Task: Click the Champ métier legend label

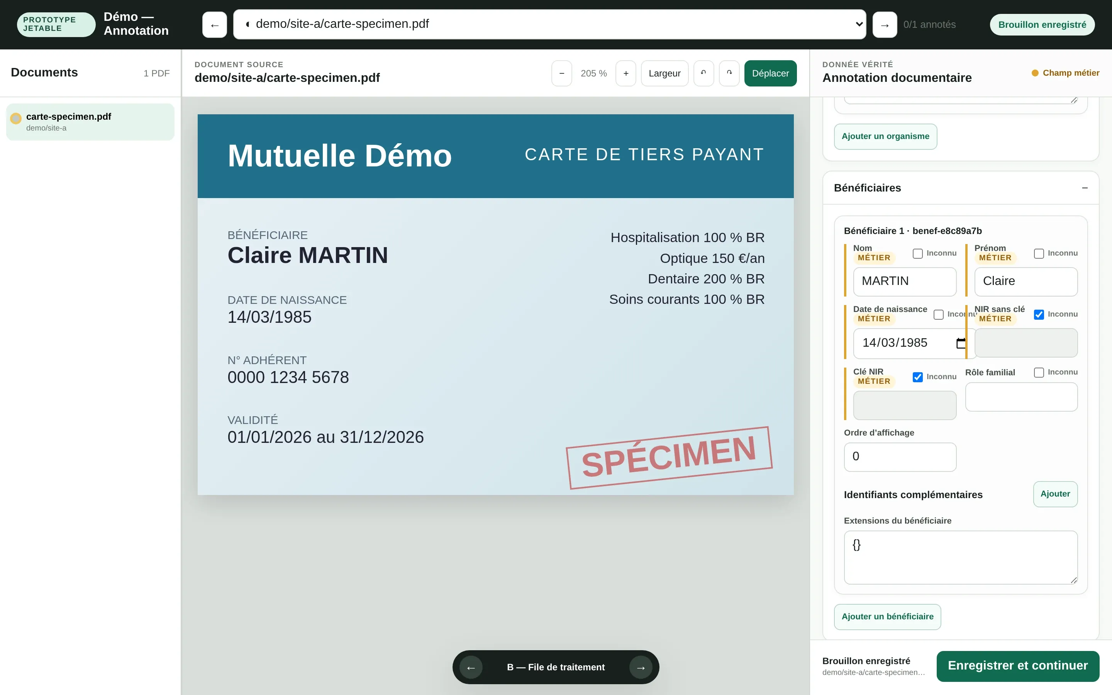Action: (1071, 73)
